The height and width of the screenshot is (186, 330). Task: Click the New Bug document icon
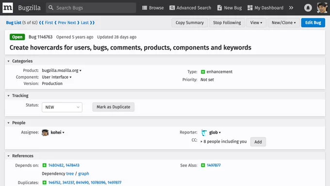pos(219,8)
